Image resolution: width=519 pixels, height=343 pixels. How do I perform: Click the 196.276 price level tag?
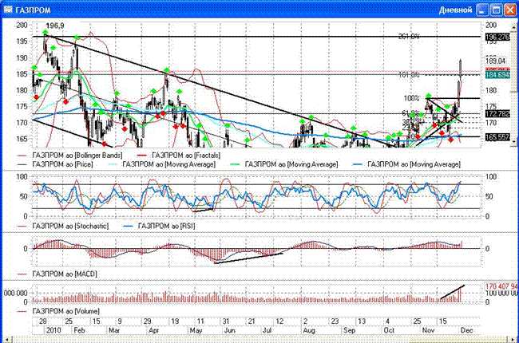pyautogui.click(x=497, y=37)
